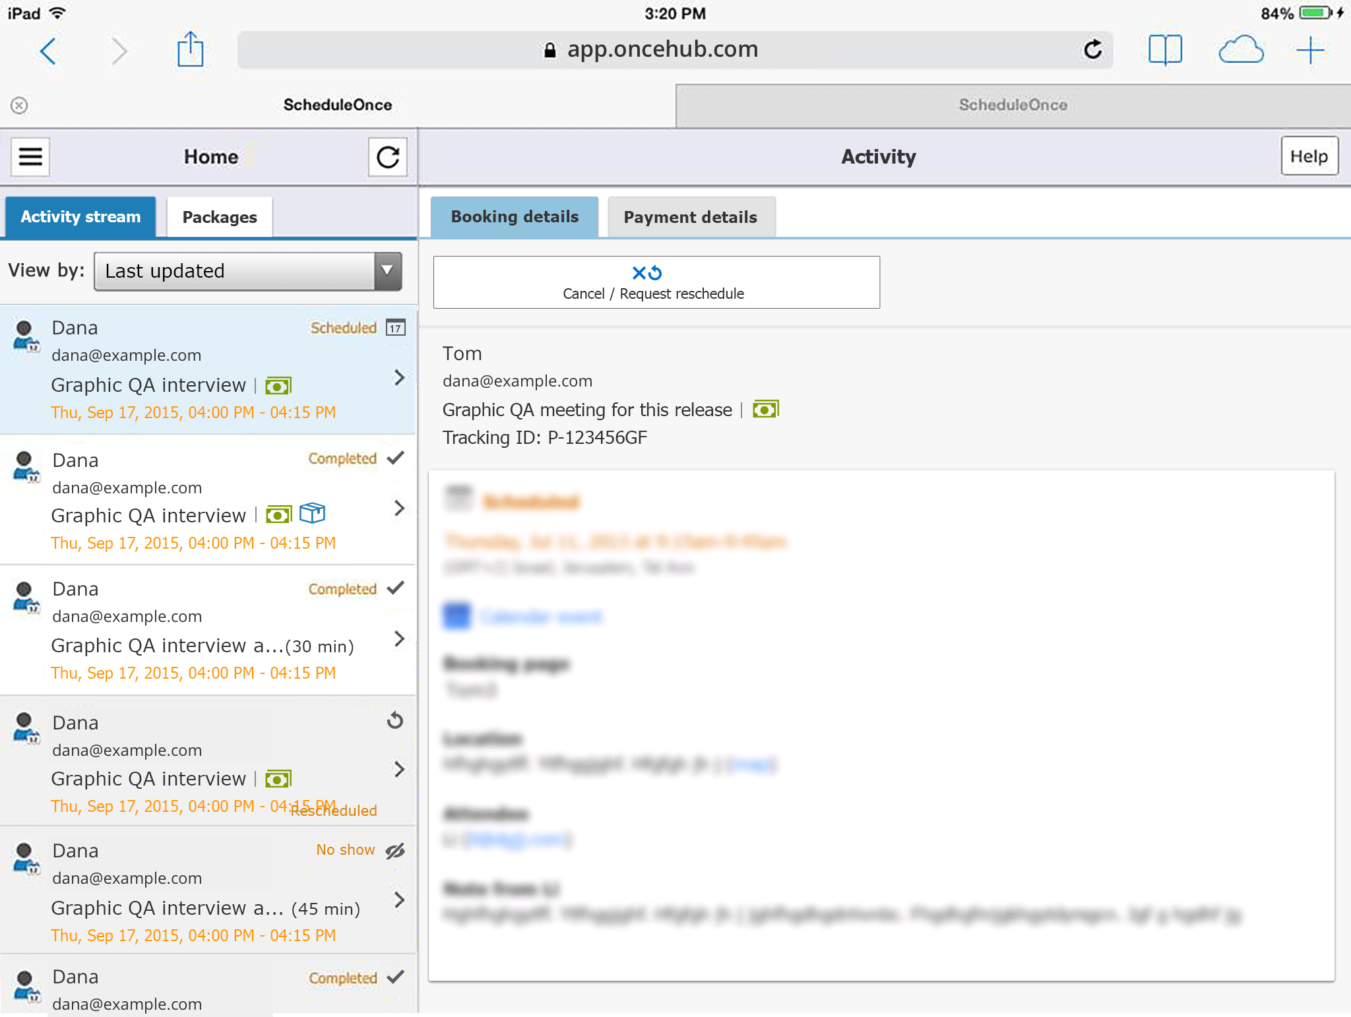Viewport: 1351px width, 1017px height.
Task: Expand the Rescheduled Dana booking chevron
Action: [x=399, y=769]
